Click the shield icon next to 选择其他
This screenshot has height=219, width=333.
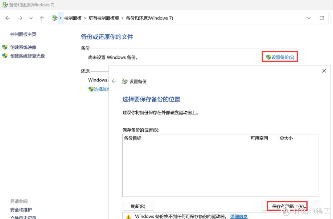tap(90, 89)
